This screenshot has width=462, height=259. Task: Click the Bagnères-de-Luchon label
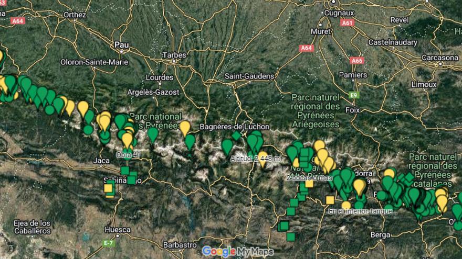click(235, 127)
